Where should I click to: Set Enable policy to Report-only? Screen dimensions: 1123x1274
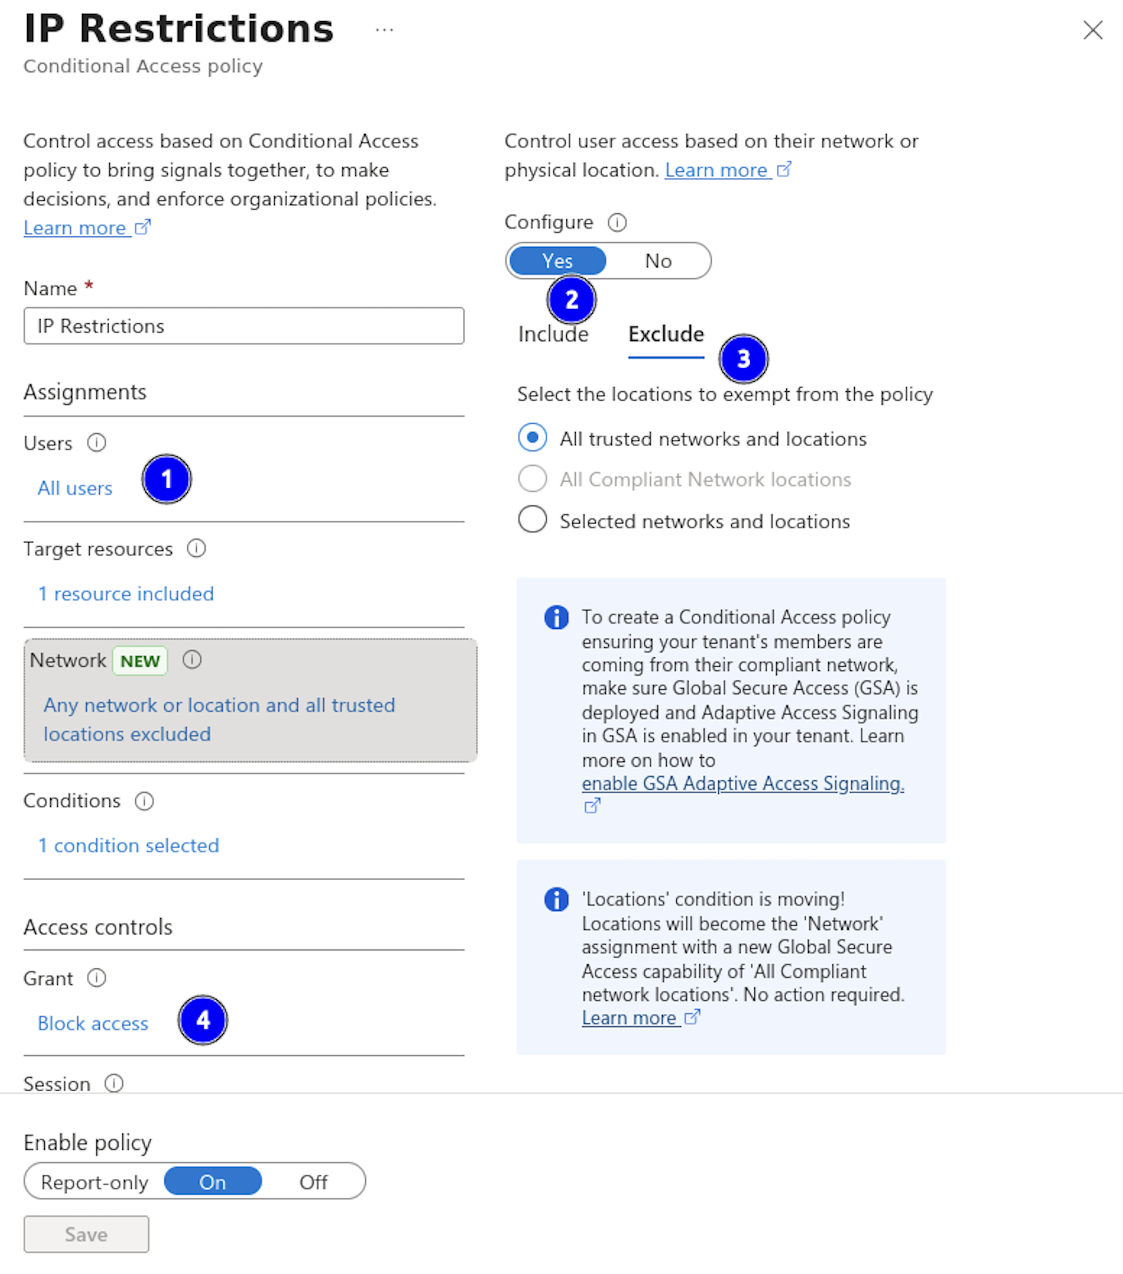point(94,1182)
